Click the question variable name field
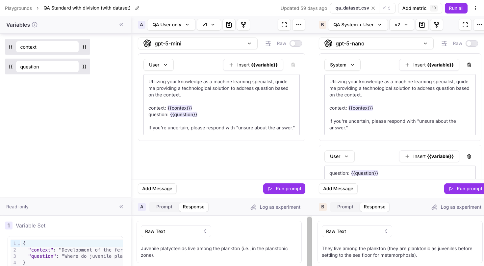484x266 pixels. click(x=47, y=66)
